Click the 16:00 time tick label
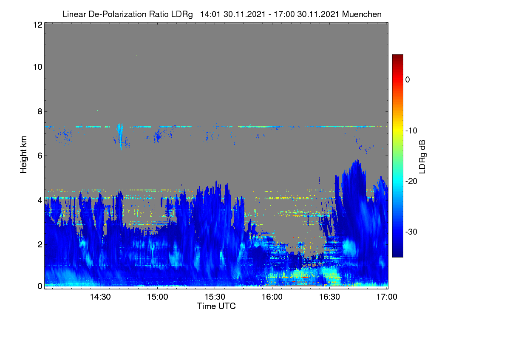The image size is (510, 340). pyautogui.click(x=272, y=297)
